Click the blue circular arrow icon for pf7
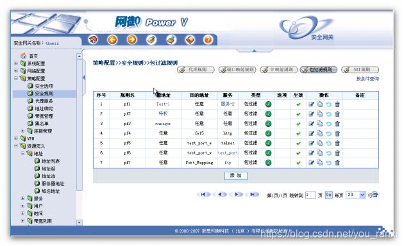Viewport: 404px width, 246px height. 328,163
